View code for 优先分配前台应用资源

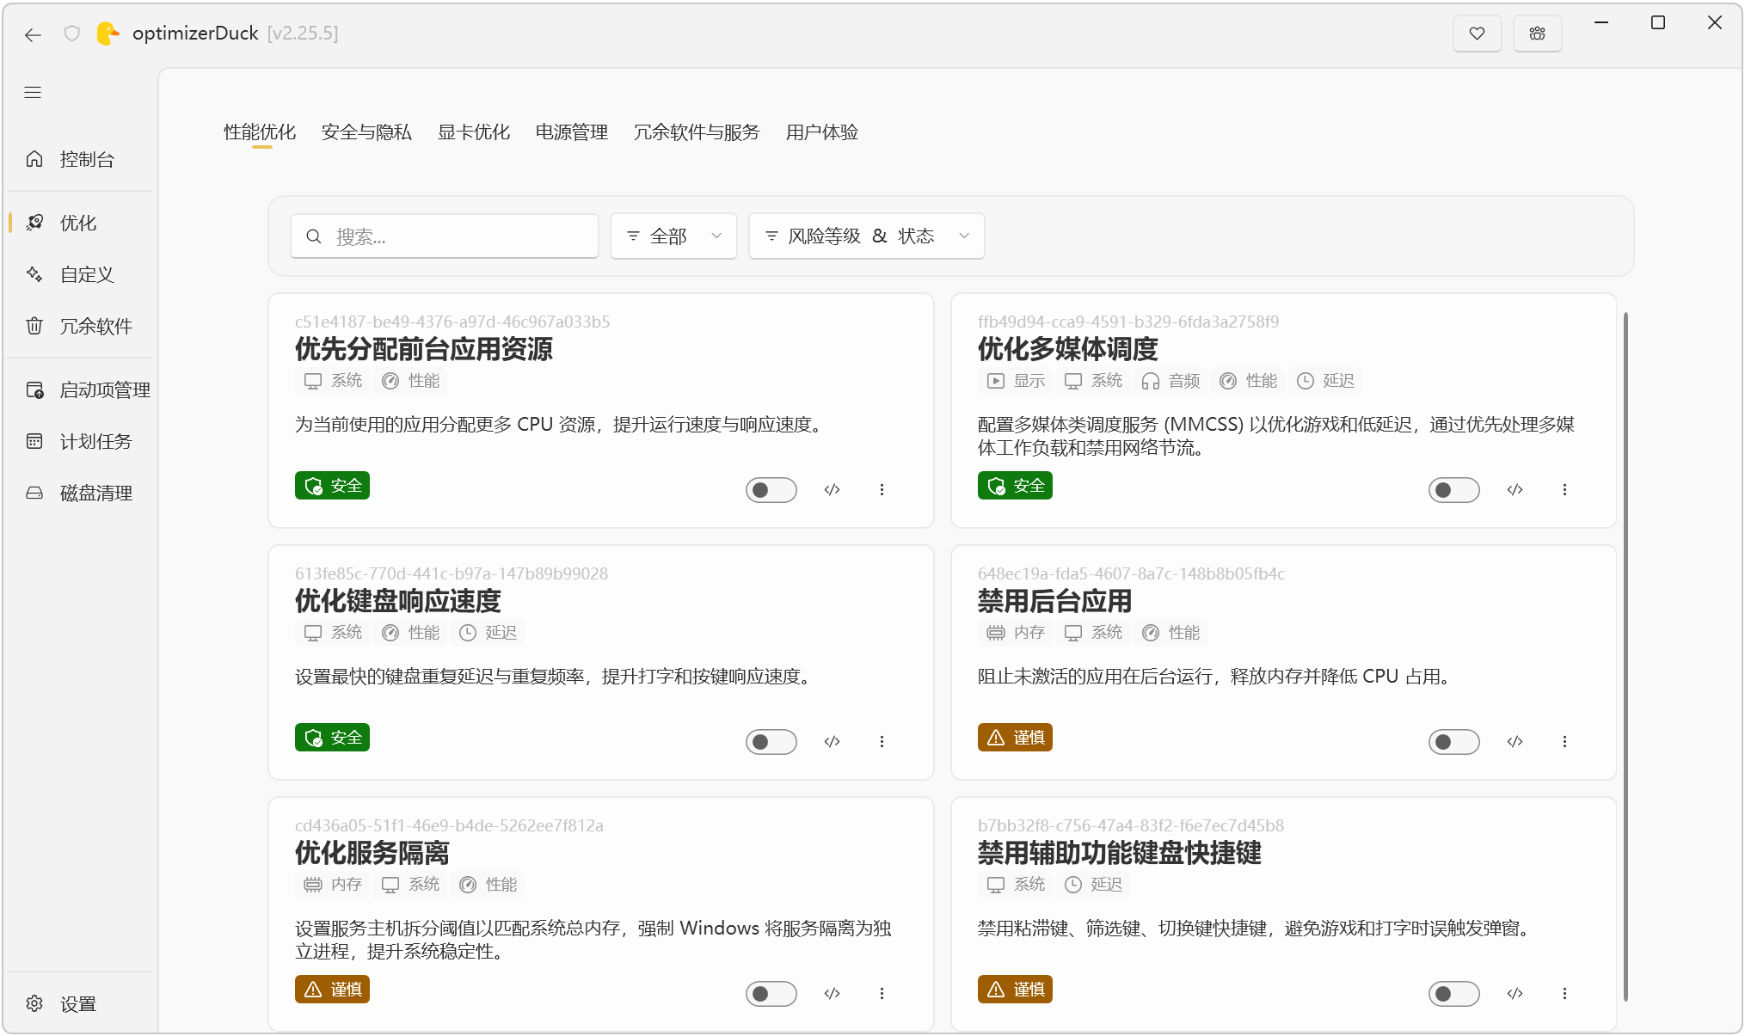pyautogui.click(x=832, y=490)
